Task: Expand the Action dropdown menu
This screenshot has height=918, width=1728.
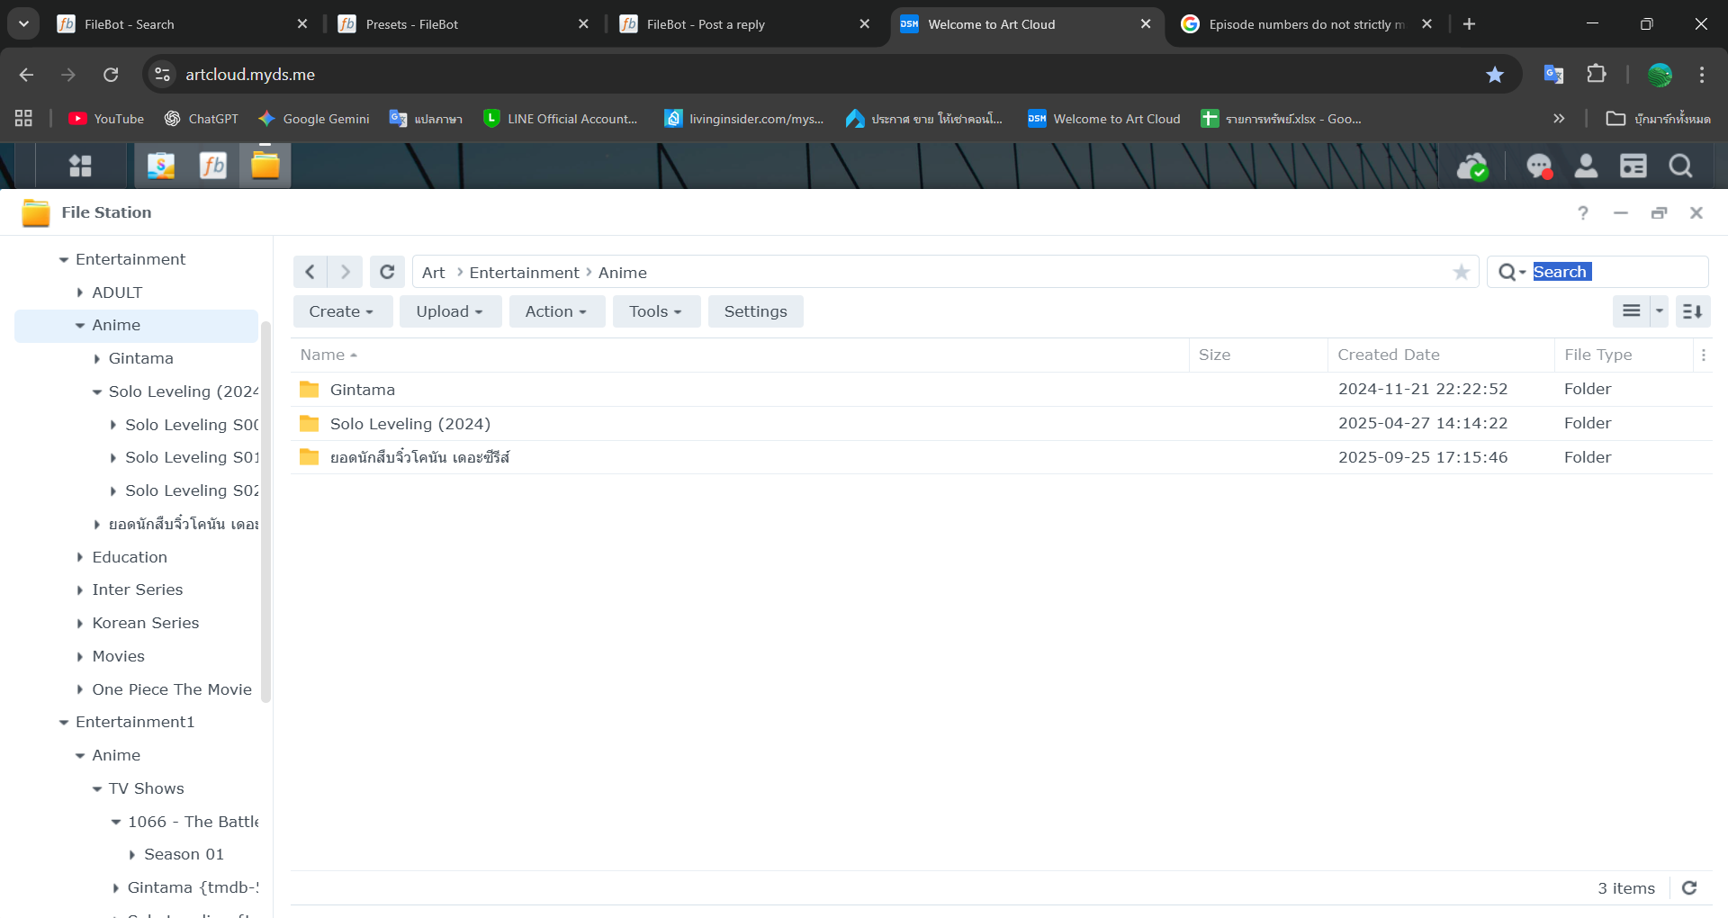Action: (555, 311)
